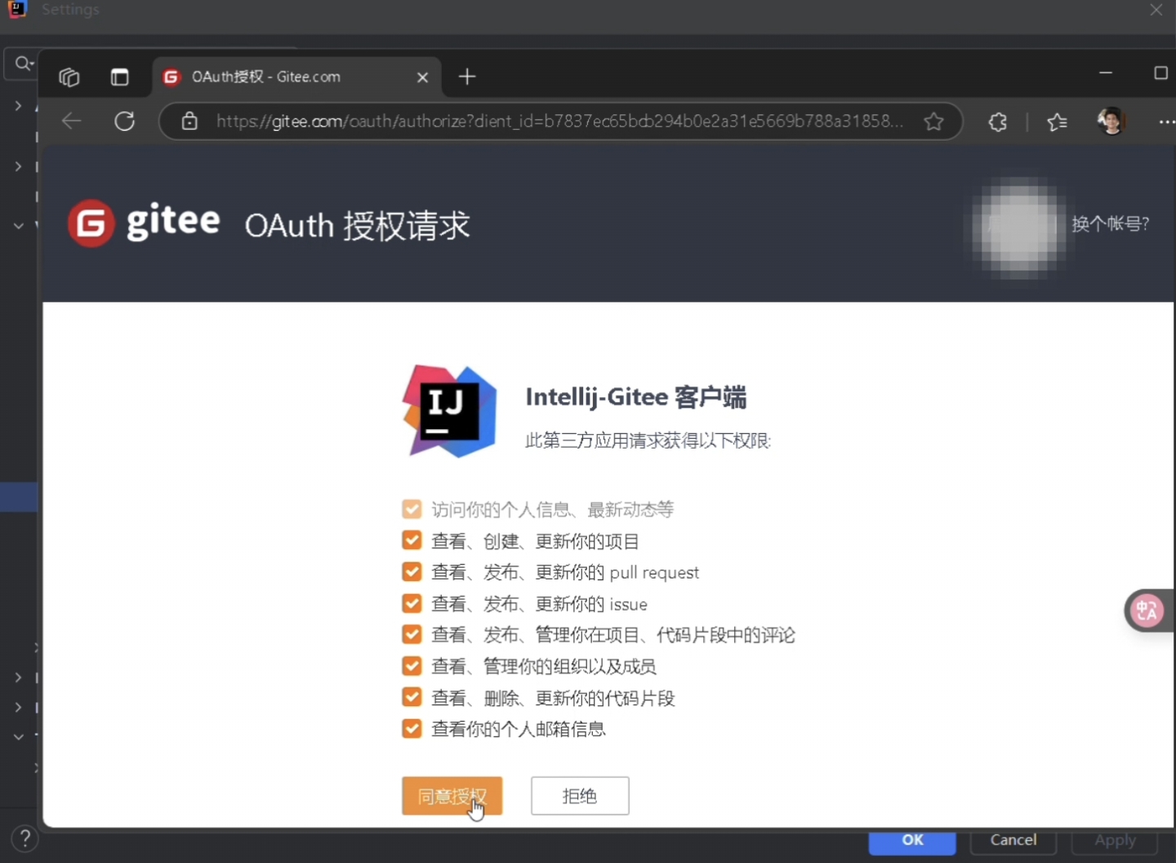
Task: Click the 拒绝 button
Action: tap(580, 796)
